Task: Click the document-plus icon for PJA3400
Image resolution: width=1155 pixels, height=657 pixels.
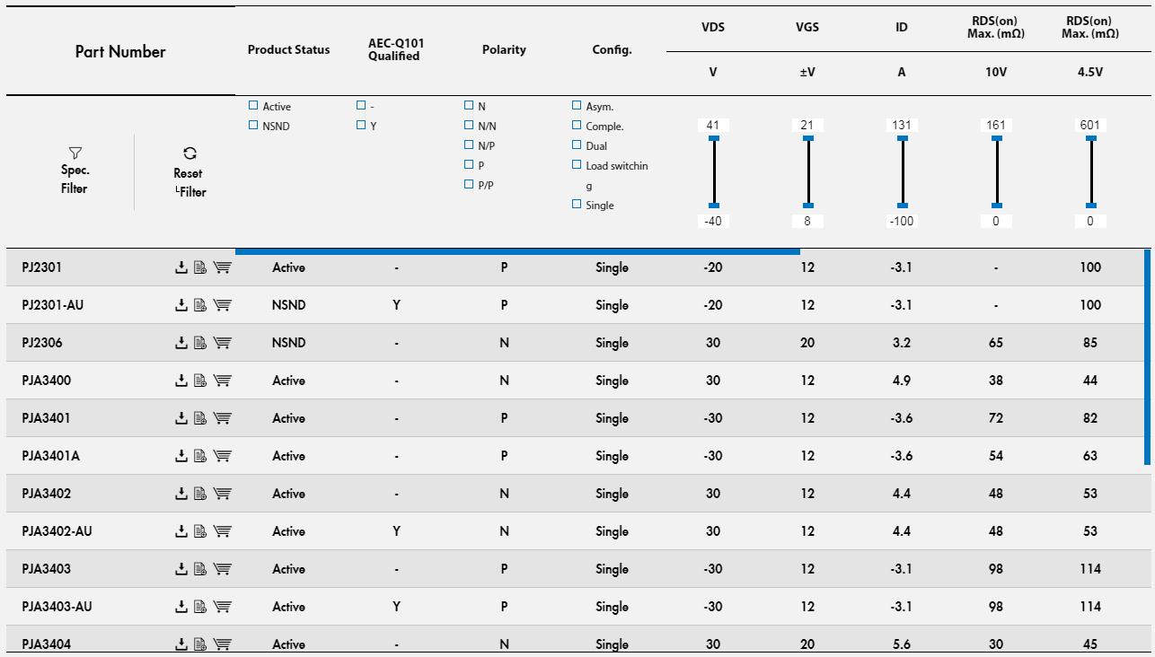Action: click(200, 381)
